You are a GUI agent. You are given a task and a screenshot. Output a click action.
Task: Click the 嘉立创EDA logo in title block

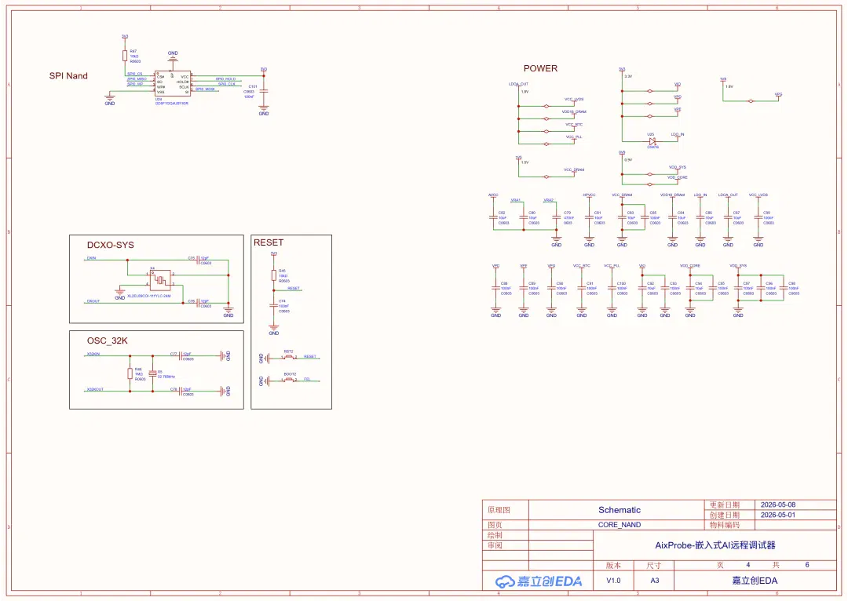[x=539, y=581]
